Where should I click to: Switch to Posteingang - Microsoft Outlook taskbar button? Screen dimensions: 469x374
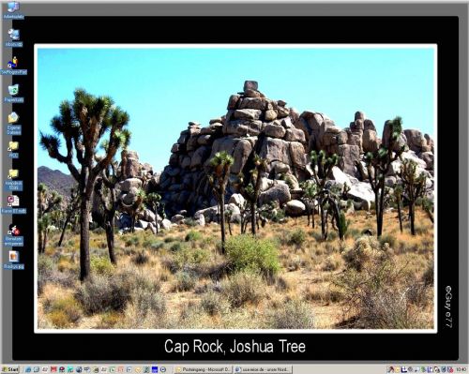coord(204,369)
